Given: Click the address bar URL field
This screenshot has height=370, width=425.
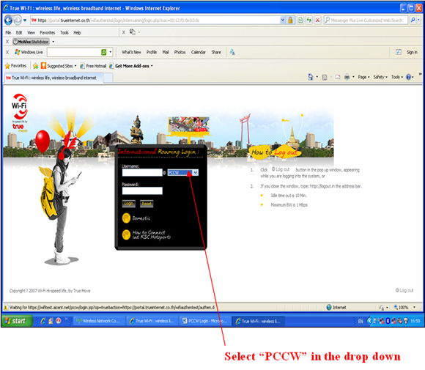Looking at the screenshot, I should [155, 20].
